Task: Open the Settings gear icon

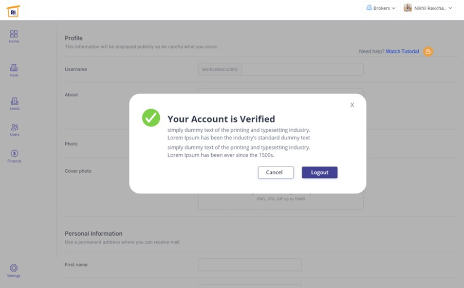Action: [x=14, y=269]
